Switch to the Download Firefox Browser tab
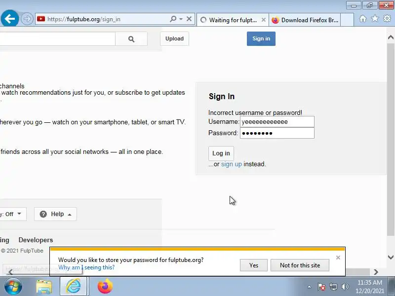 [x=305, y=20]
